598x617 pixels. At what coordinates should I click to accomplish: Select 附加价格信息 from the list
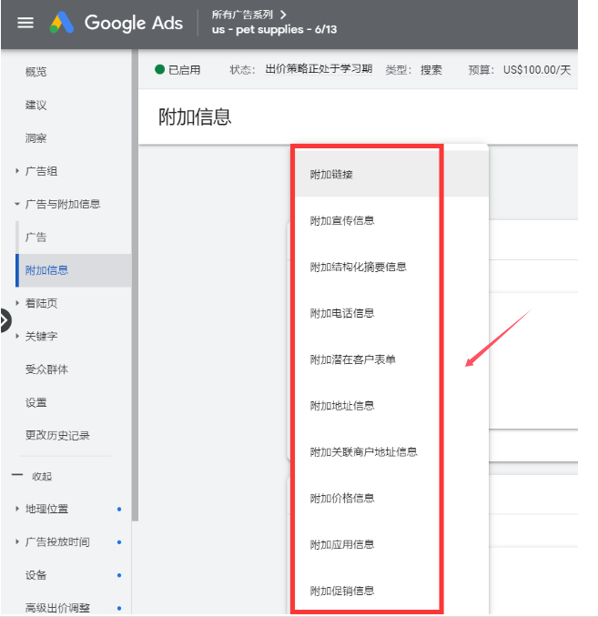(x=342, y=498)
